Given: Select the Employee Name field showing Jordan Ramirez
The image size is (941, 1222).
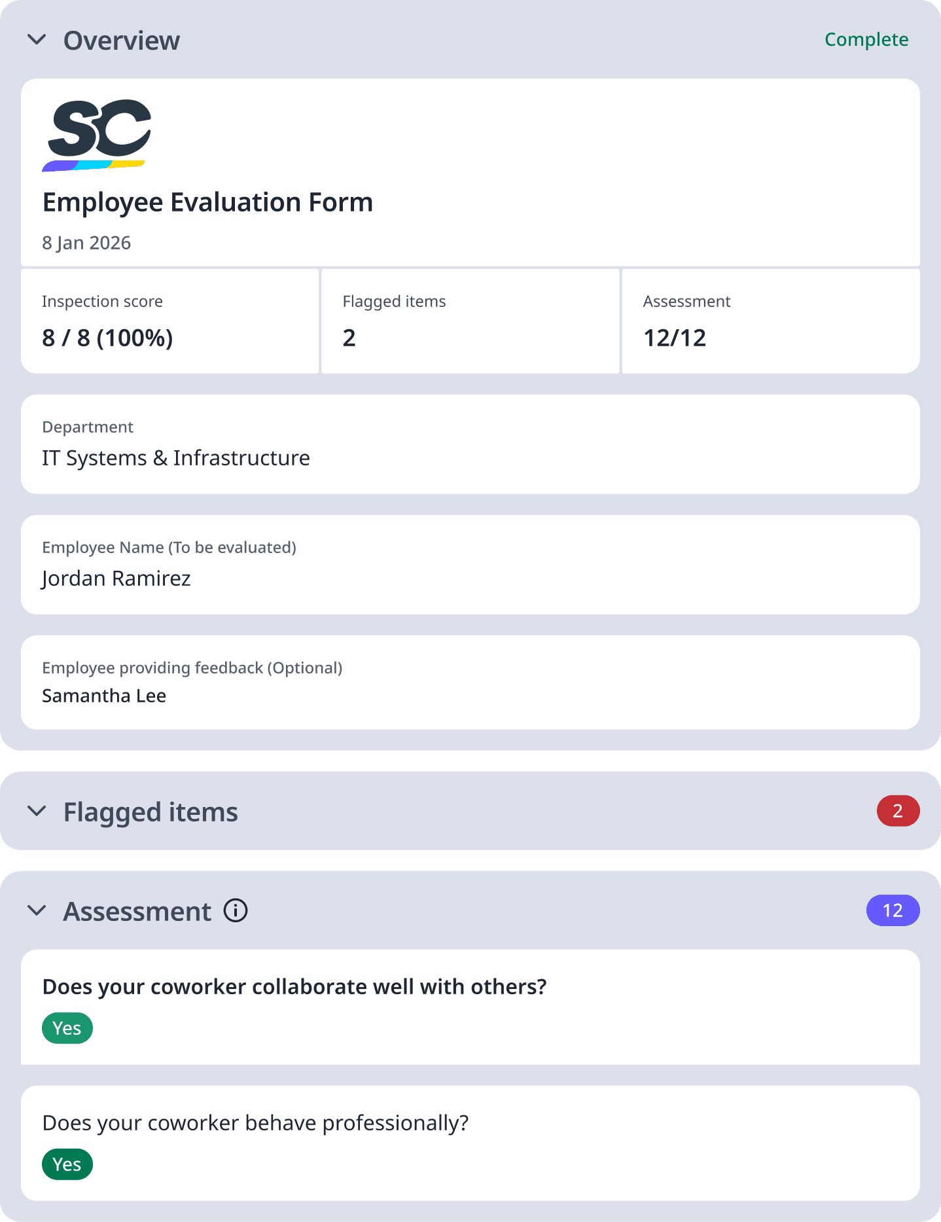Looking at the screenshot, I should [116, 578].
